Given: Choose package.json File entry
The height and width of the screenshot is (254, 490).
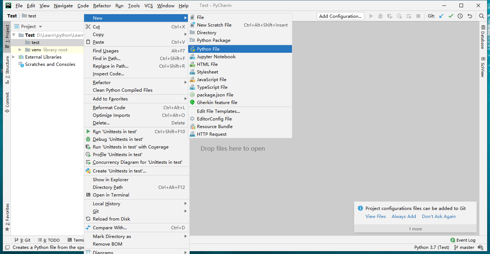Looking at the screenshot, I should coord(240,95).
